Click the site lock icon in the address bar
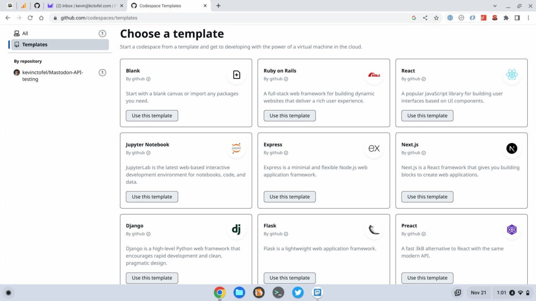Image resolution: width=536 pixels, height=301 pixels. point(55,18)
